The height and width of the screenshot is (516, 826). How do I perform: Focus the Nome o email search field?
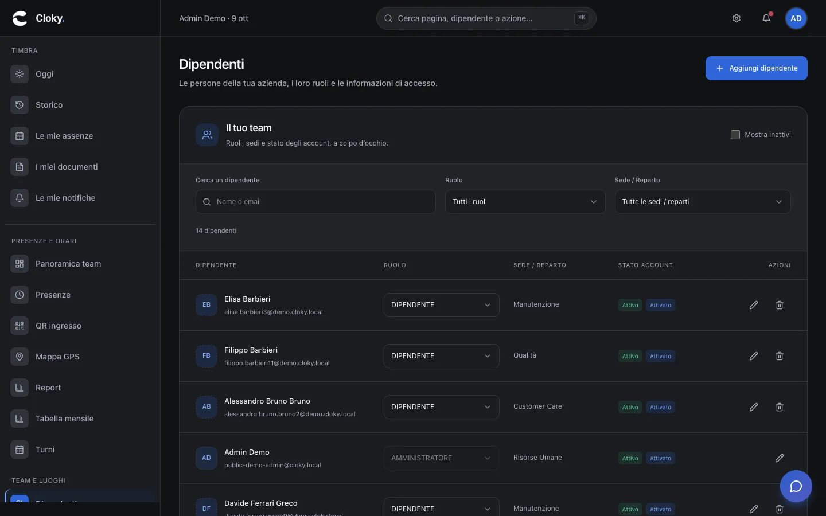315,202
